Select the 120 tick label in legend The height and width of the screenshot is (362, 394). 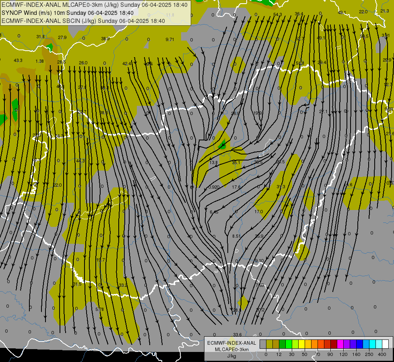click(343, 354)
